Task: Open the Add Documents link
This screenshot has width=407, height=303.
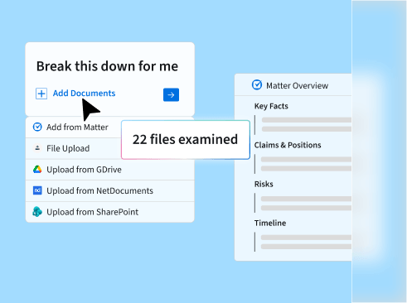Action: point(84,94)
